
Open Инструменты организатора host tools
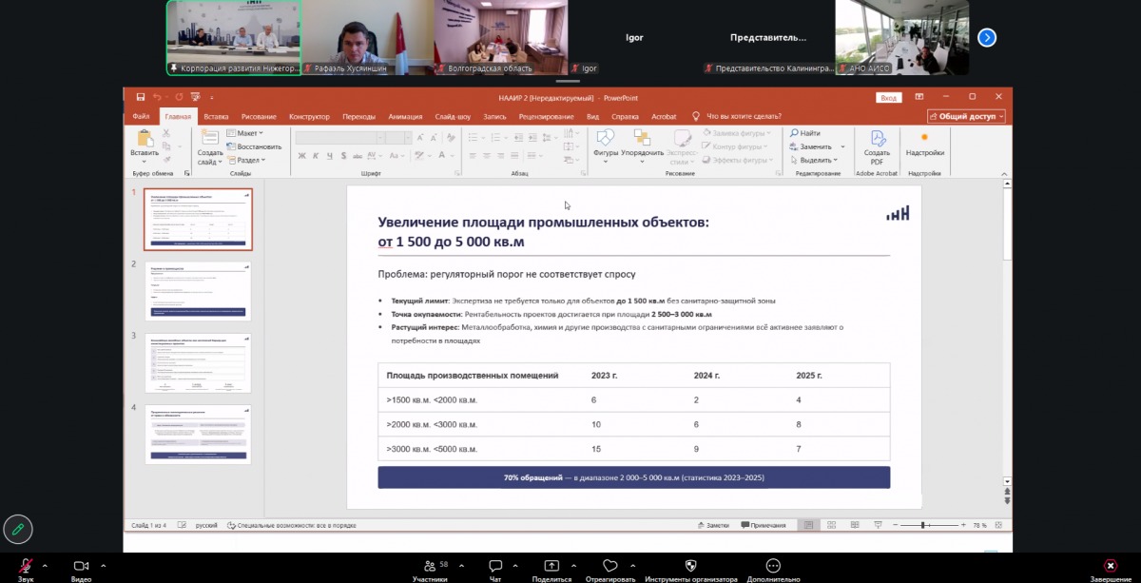click(690, 566)
